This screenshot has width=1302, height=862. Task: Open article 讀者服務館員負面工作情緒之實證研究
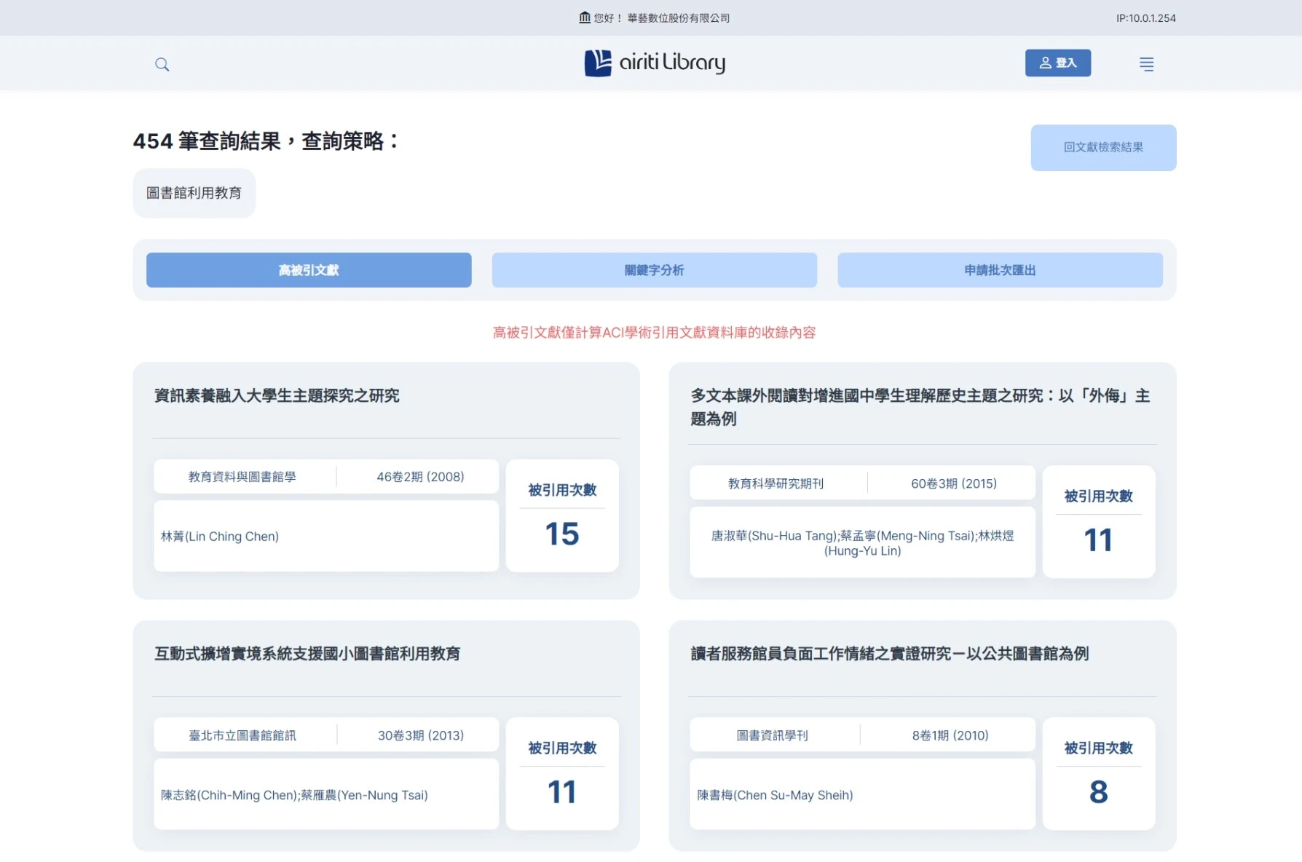890,654
